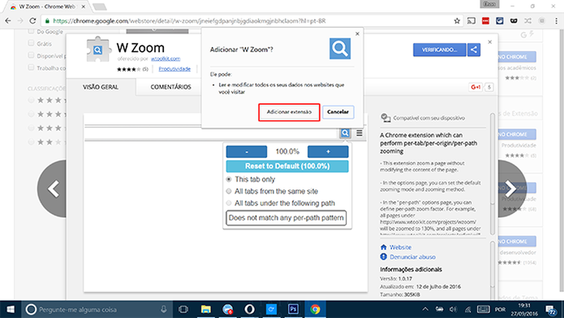Viewport: 564px width, 318px height.
Task: Bookmark this page with the star icon
Action: click(457, 21)
